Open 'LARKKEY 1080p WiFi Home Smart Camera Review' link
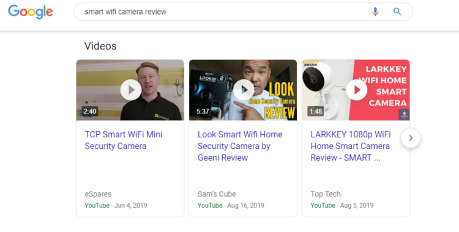Viewport: 459px width, 232px height. (x=351, y=146)
